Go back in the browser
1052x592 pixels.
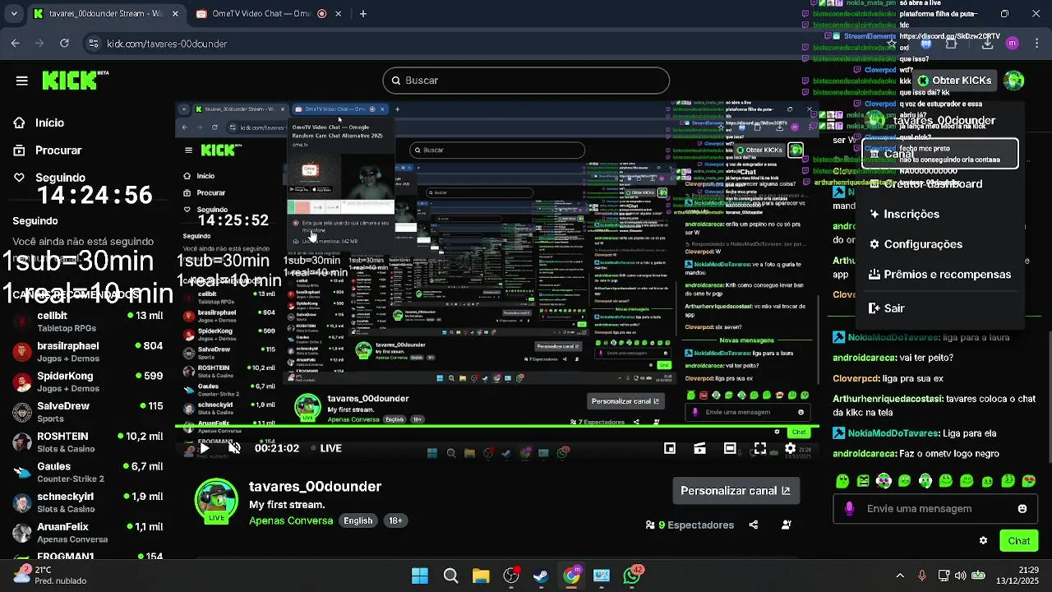(x=16, y=44)
